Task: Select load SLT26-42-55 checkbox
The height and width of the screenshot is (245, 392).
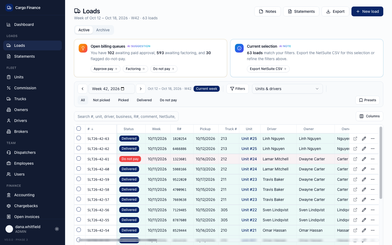Action: (x=79, y=219)
